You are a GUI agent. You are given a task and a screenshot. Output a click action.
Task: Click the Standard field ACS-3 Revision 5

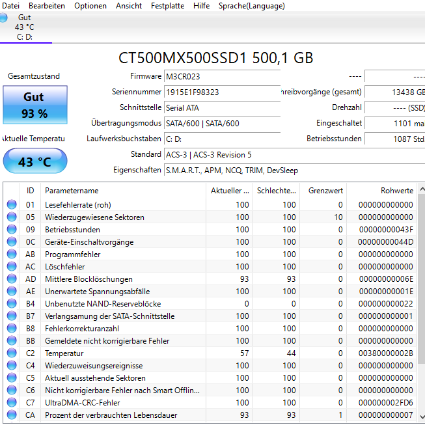294,155
